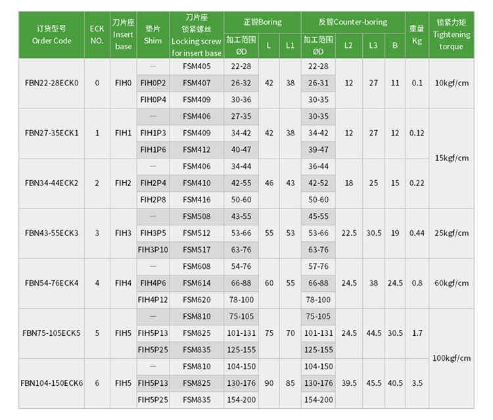Click the 39-47 counter-boring range cell
This screenshot has height=420, width=493.
318,150
